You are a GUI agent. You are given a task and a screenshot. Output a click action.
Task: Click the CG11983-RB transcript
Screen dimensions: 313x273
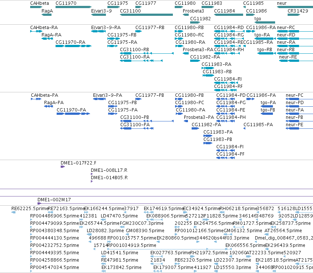coord(209,75)
